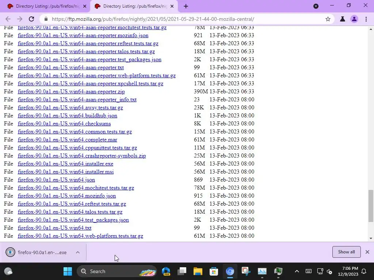
Task: Download win64.crashreporter-symbols.zip link
Action: tap(82, 156)
